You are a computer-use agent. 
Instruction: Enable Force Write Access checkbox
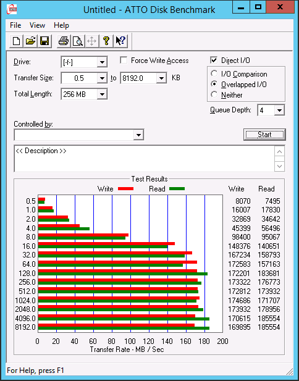point(124,60)
